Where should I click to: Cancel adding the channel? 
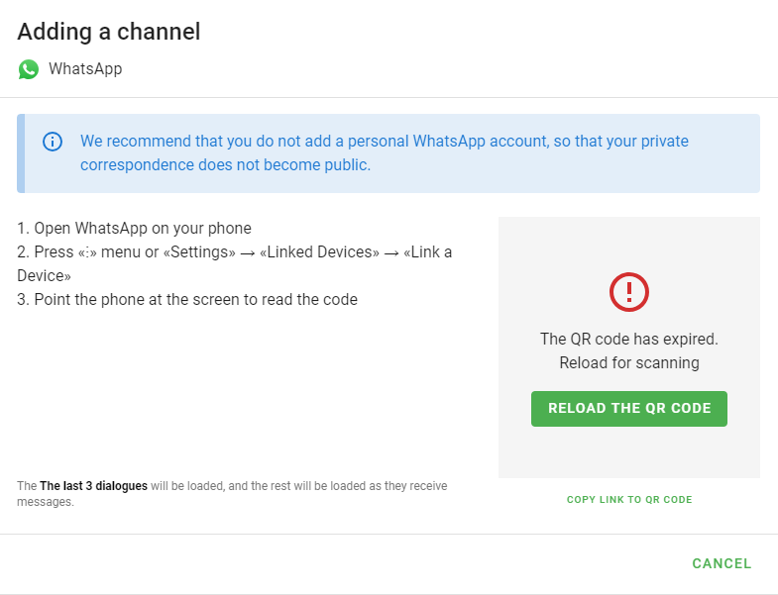[722, 563]
